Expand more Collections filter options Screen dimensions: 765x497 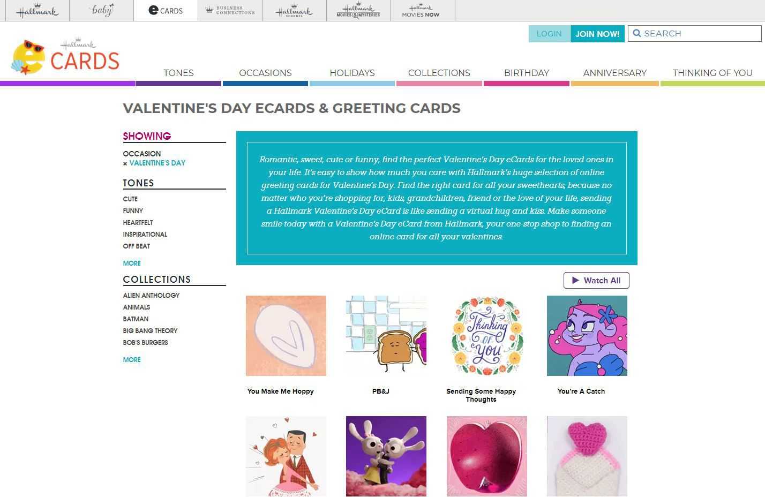coord(132,359)
